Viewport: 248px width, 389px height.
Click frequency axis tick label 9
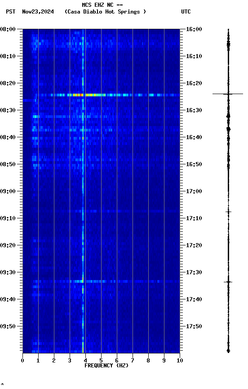(164, 361)
